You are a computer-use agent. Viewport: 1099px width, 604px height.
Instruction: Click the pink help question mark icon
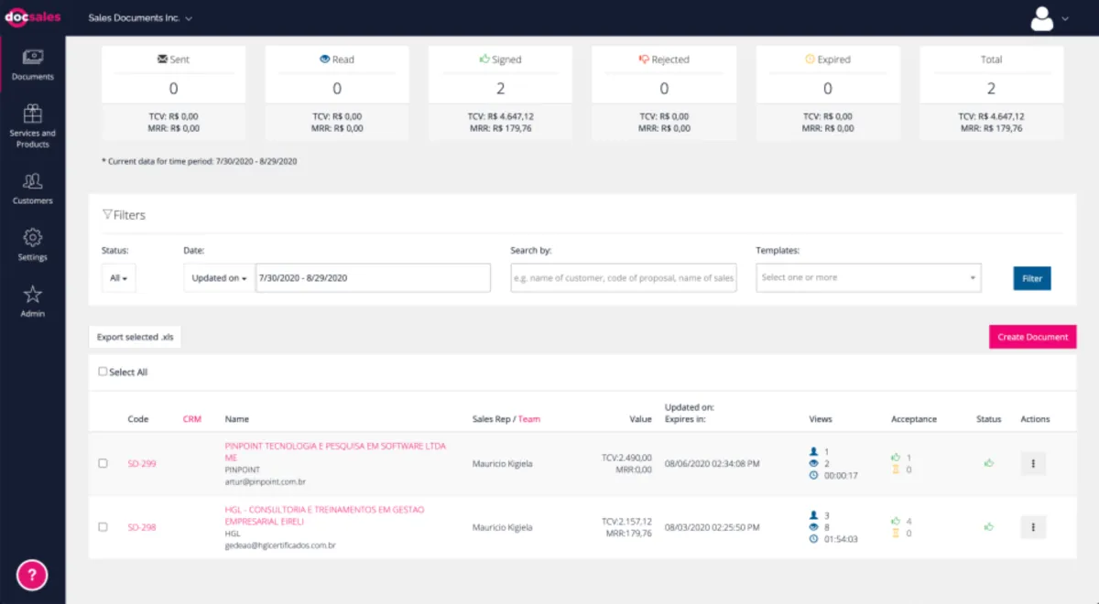tap(32, 575)
